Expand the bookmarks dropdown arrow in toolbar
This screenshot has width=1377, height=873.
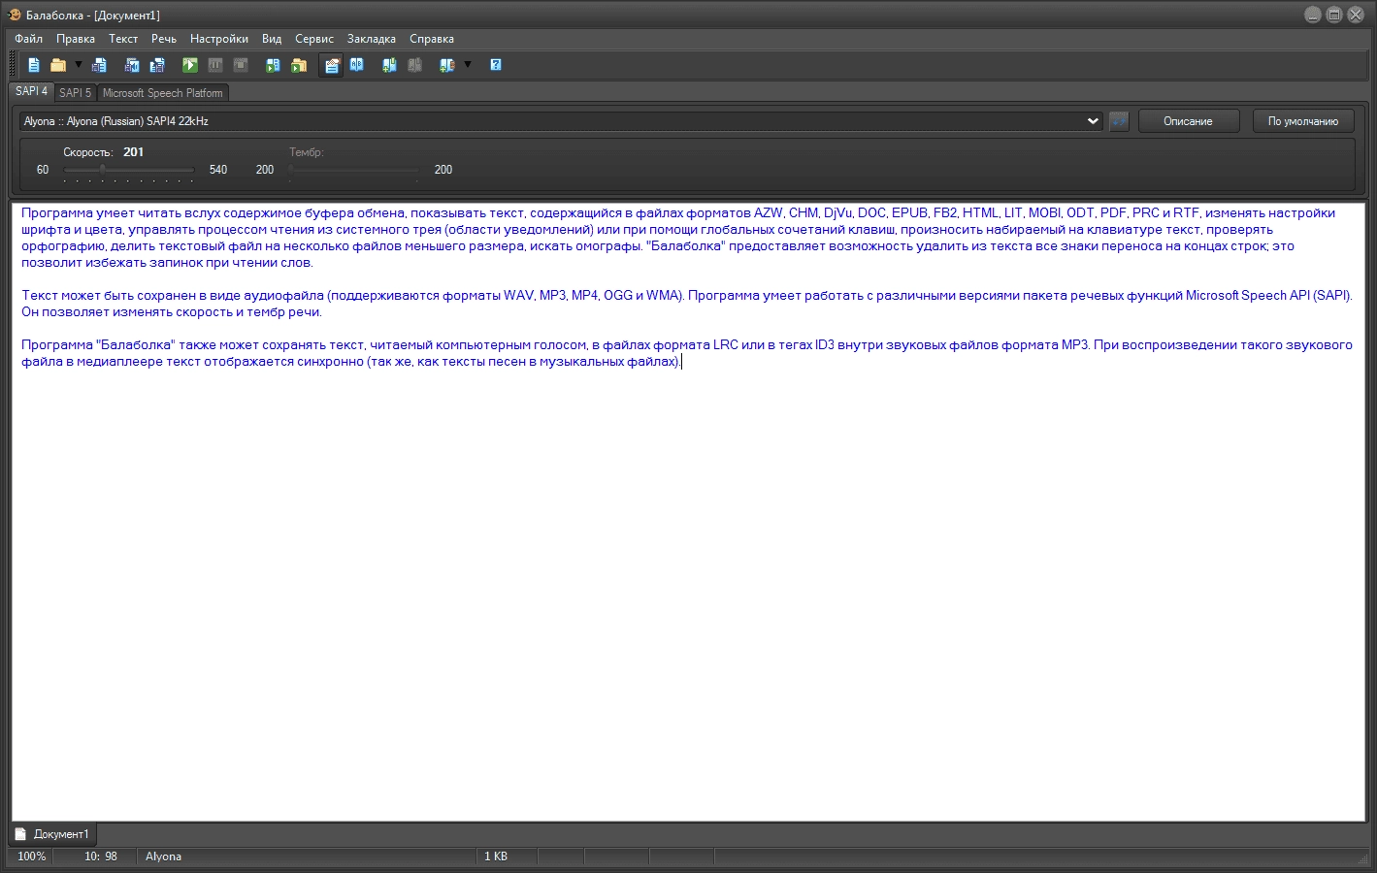click(468, 65)
